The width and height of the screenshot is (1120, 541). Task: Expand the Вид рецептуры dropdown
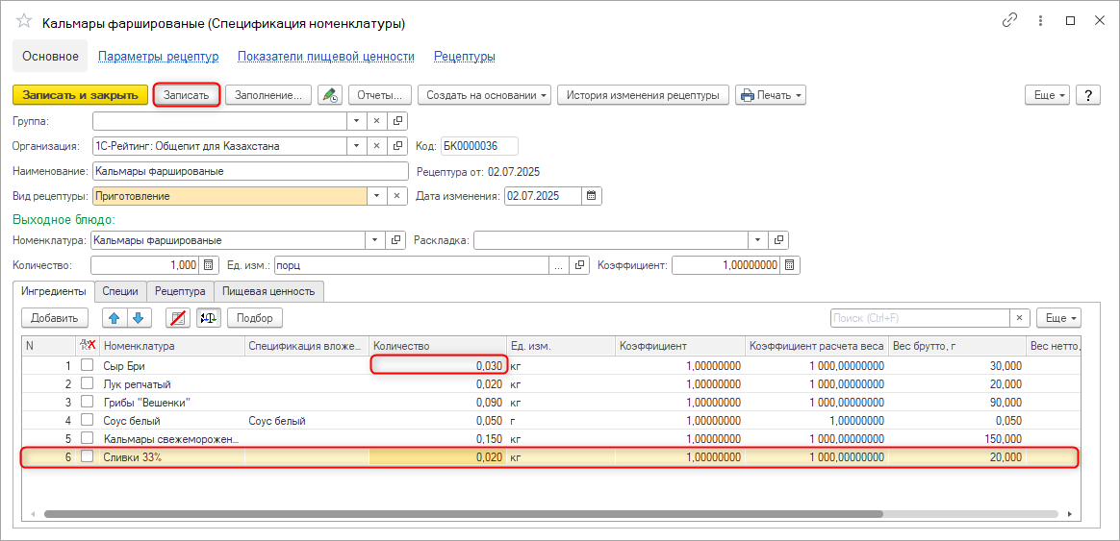click(376, 196)
